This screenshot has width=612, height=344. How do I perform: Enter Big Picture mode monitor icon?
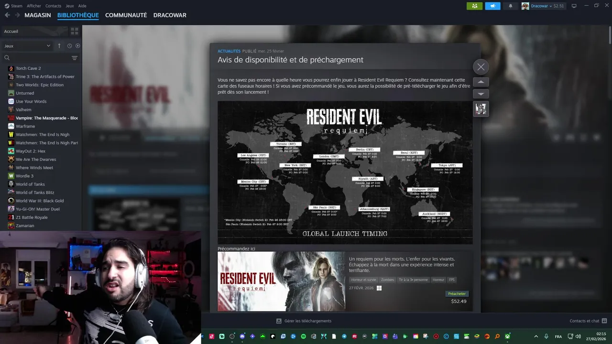(574, 6)
